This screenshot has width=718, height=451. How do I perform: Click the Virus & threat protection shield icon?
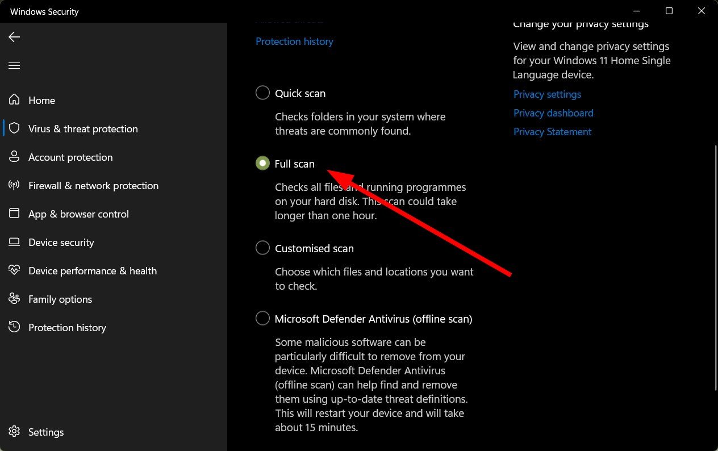[x=14, y=128]
